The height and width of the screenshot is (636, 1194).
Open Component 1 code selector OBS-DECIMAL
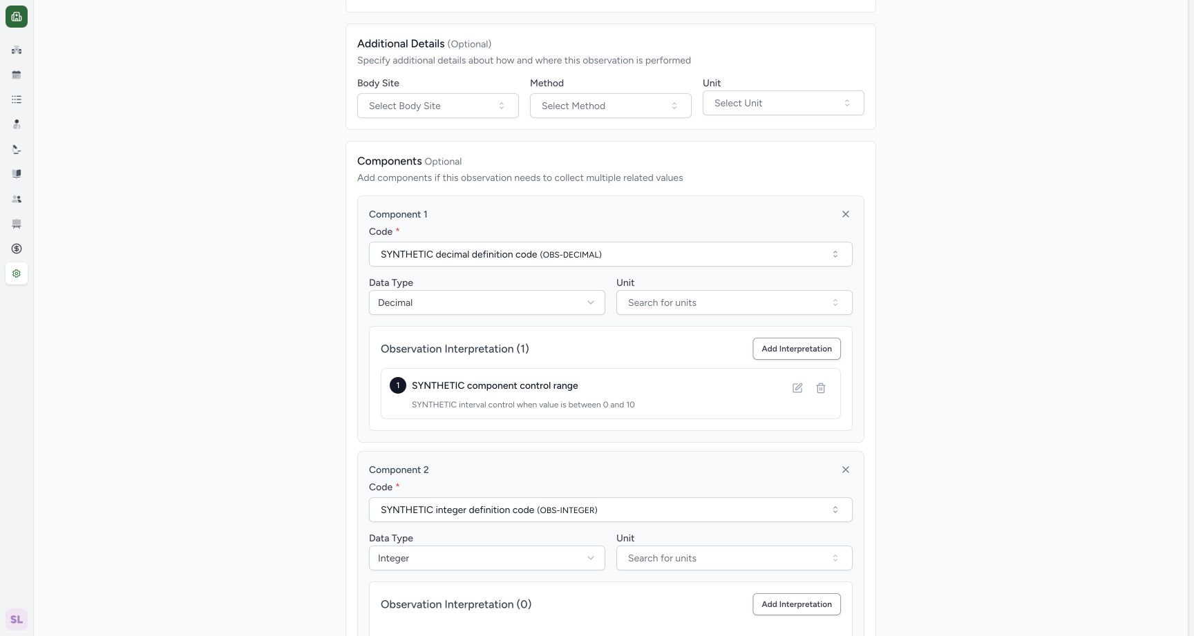(611, 254)
